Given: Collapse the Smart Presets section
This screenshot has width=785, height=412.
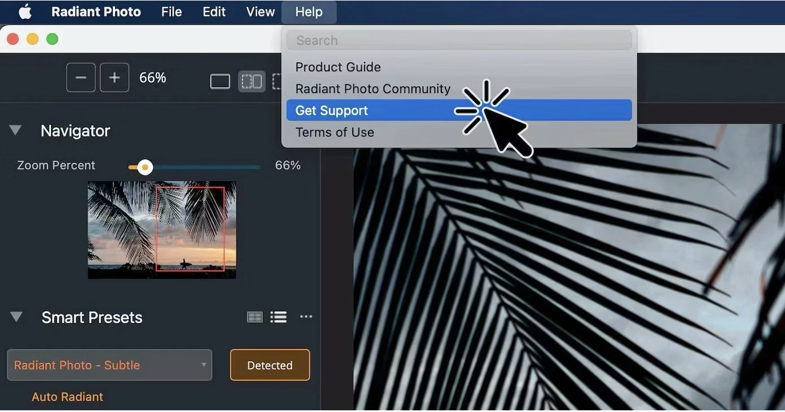Looking at the screenshot, I should 16,317.
